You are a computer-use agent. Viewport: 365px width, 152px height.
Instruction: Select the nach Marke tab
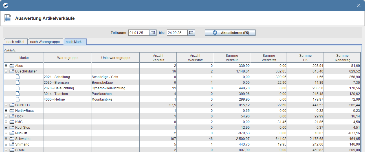(75, 42)
